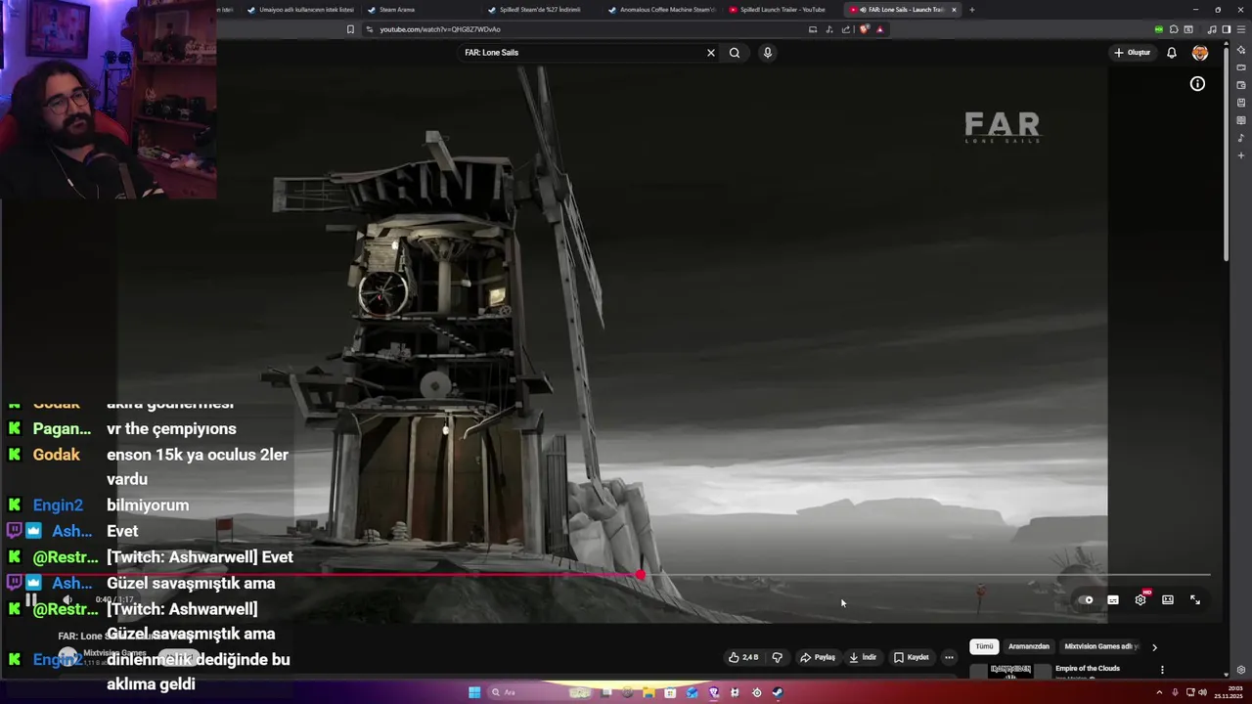Close the FAR: Lone Sails tab
Screen dimensions: 1252x704
point(954,10)
